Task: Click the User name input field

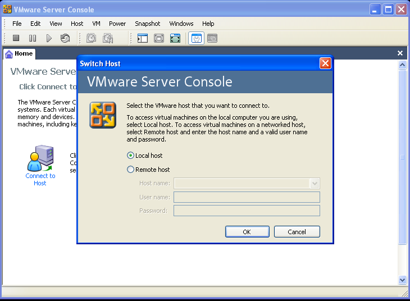Action: coord(247,197)
